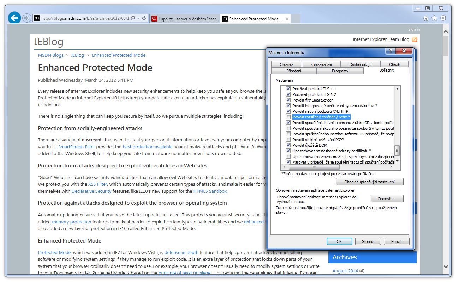Open the 'SmartScreen Filter' link in article
The image size is (459, 282).
[77, 147]
